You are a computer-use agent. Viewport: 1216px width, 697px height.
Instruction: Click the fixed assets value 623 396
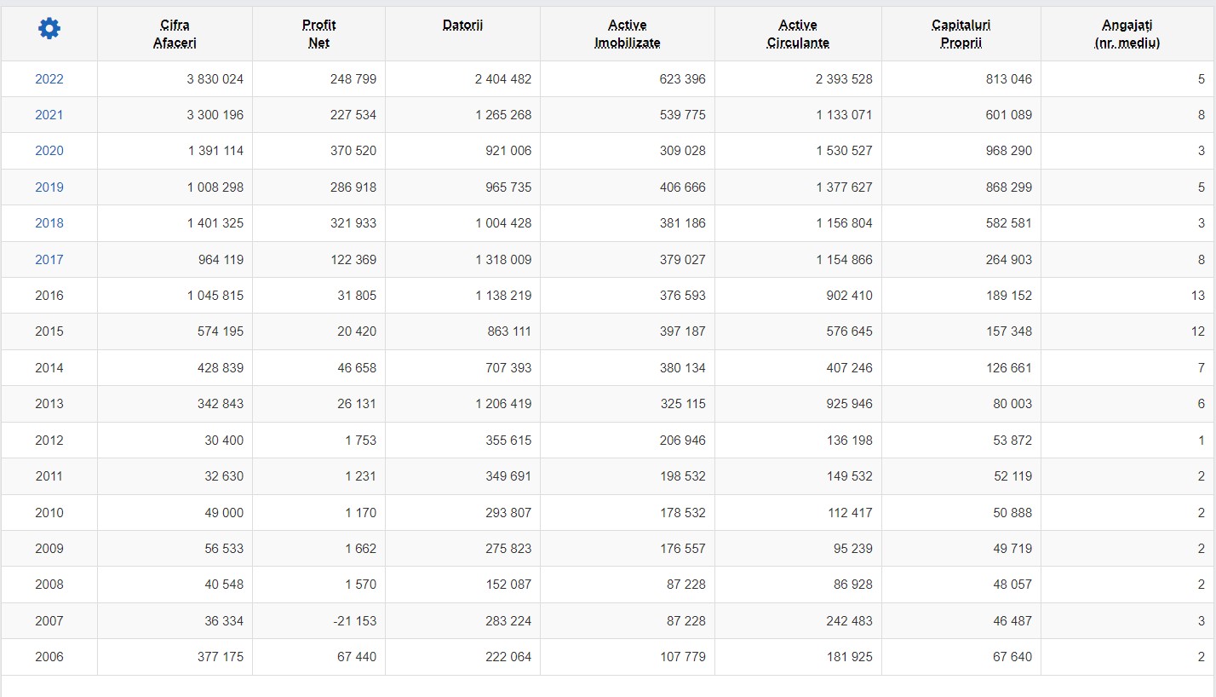point(683,79)
